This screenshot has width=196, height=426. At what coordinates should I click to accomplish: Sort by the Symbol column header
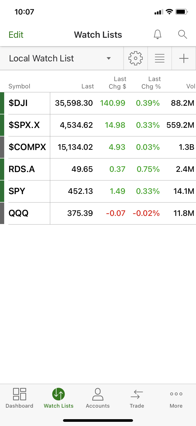(19, 86)
